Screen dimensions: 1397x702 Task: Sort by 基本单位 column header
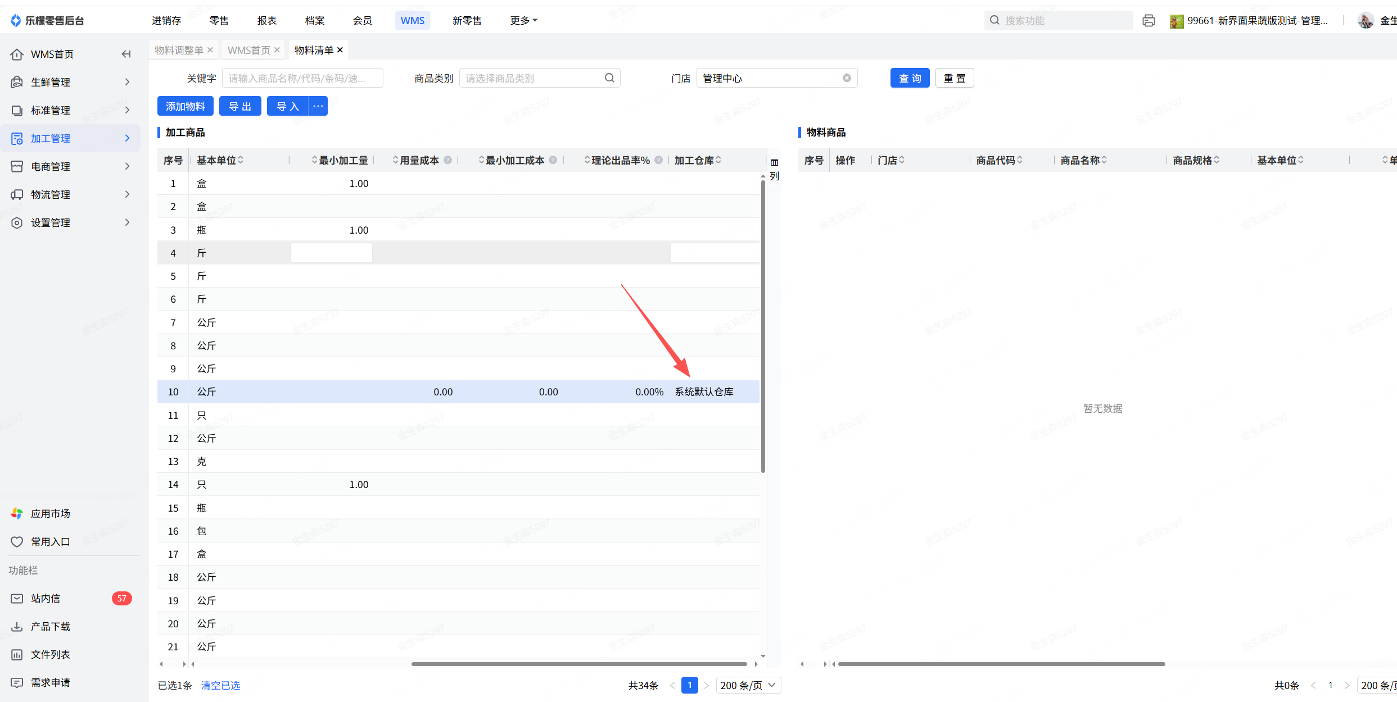220,160
